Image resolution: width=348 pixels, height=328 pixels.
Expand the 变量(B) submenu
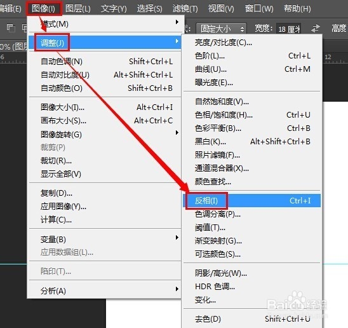105,239
